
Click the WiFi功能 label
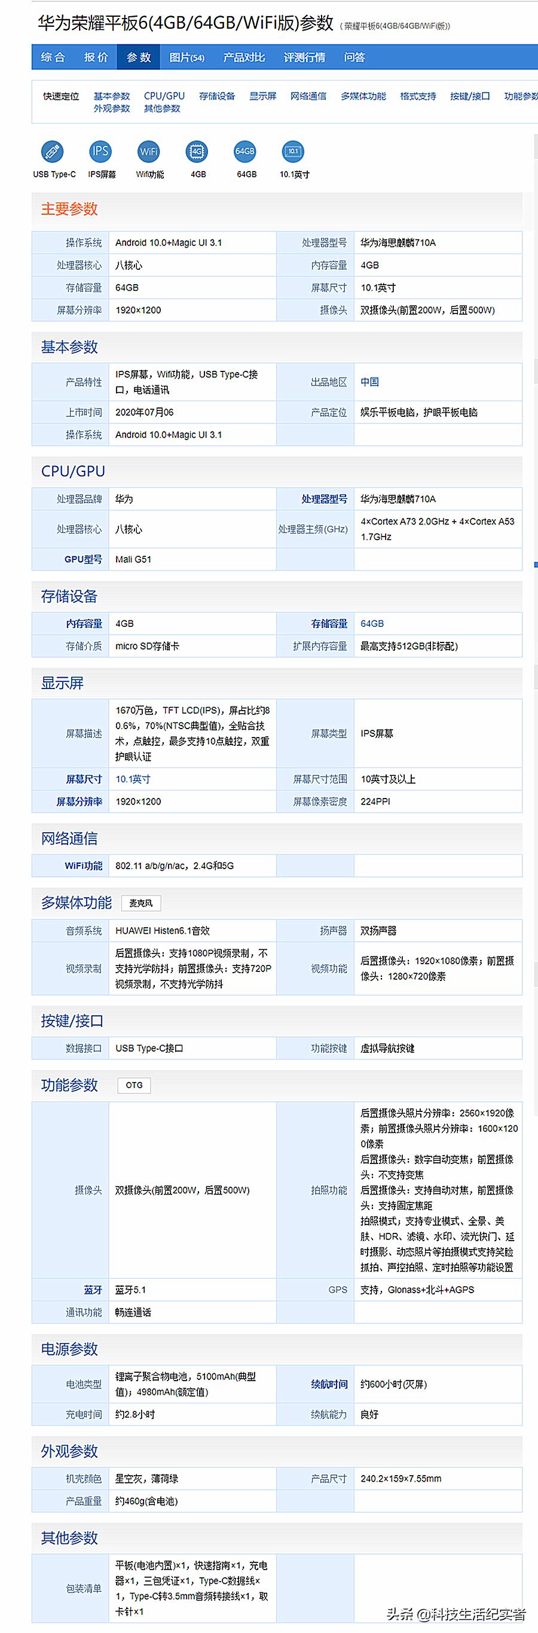pyautogui.click(x=83, y=866)
